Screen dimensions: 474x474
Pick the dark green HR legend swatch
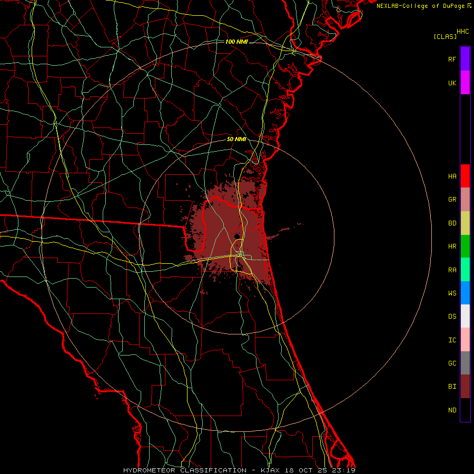click(x=465, y=246)
